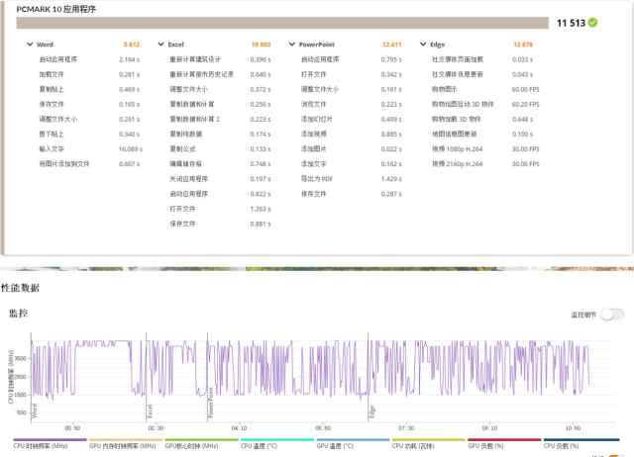Click the 导出为 PDF row under PowerPoint
The height and width of the screenshot is (457, 634).
(x=352, y=179)
